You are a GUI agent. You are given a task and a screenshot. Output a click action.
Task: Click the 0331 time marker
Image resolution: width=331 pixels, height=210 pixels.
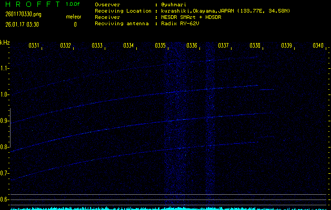coord(33,46)
